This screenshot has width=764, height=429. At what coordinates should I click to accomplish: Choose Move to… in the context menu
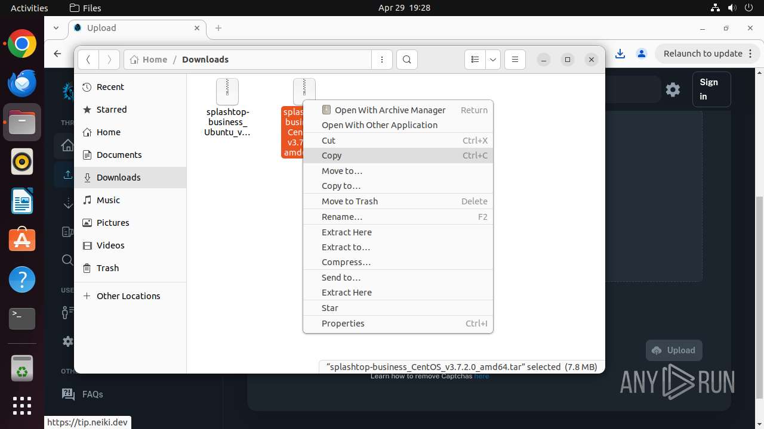(x=398, y=171)
